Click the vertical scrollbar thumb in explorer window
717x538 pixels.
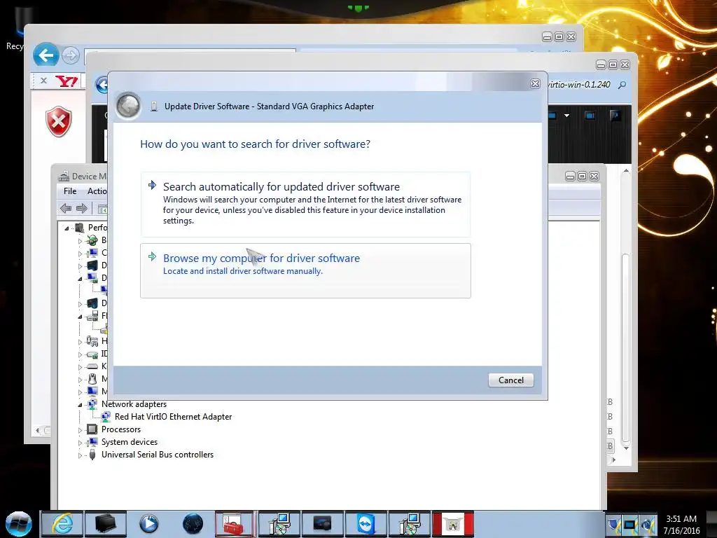(x=626, y=347)
